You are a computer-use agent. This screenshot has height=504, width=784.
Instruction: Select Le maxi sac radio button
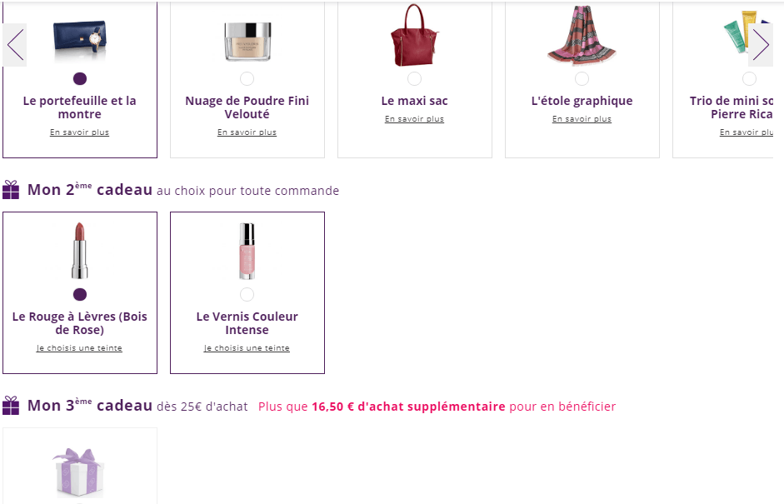point(414,78)
